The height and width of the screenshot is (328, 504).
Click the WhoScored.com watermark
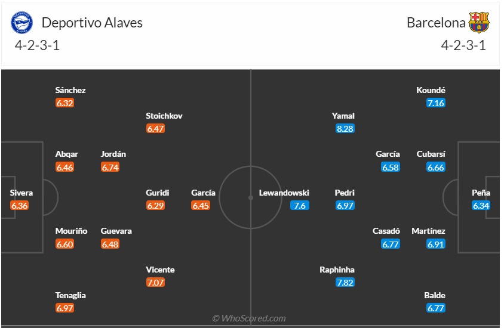click(248, 318)
